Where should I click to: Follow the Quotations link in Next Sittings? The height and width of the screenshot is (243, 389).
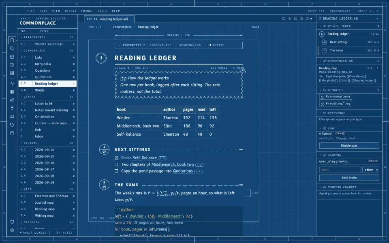(183, 171)
